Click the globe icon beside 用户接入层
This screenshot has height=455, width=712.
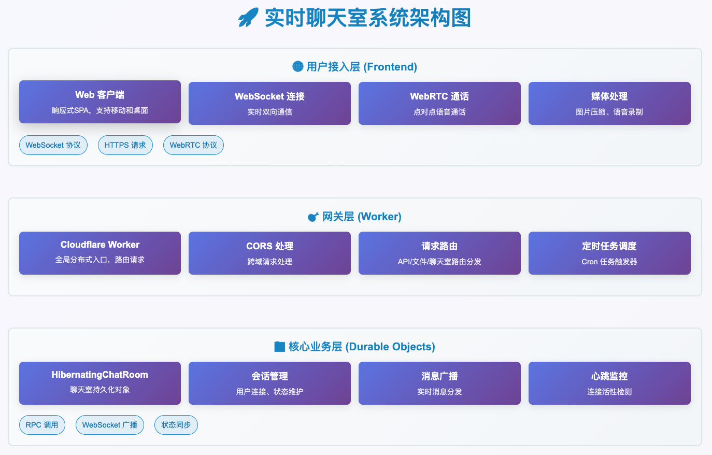298,66
